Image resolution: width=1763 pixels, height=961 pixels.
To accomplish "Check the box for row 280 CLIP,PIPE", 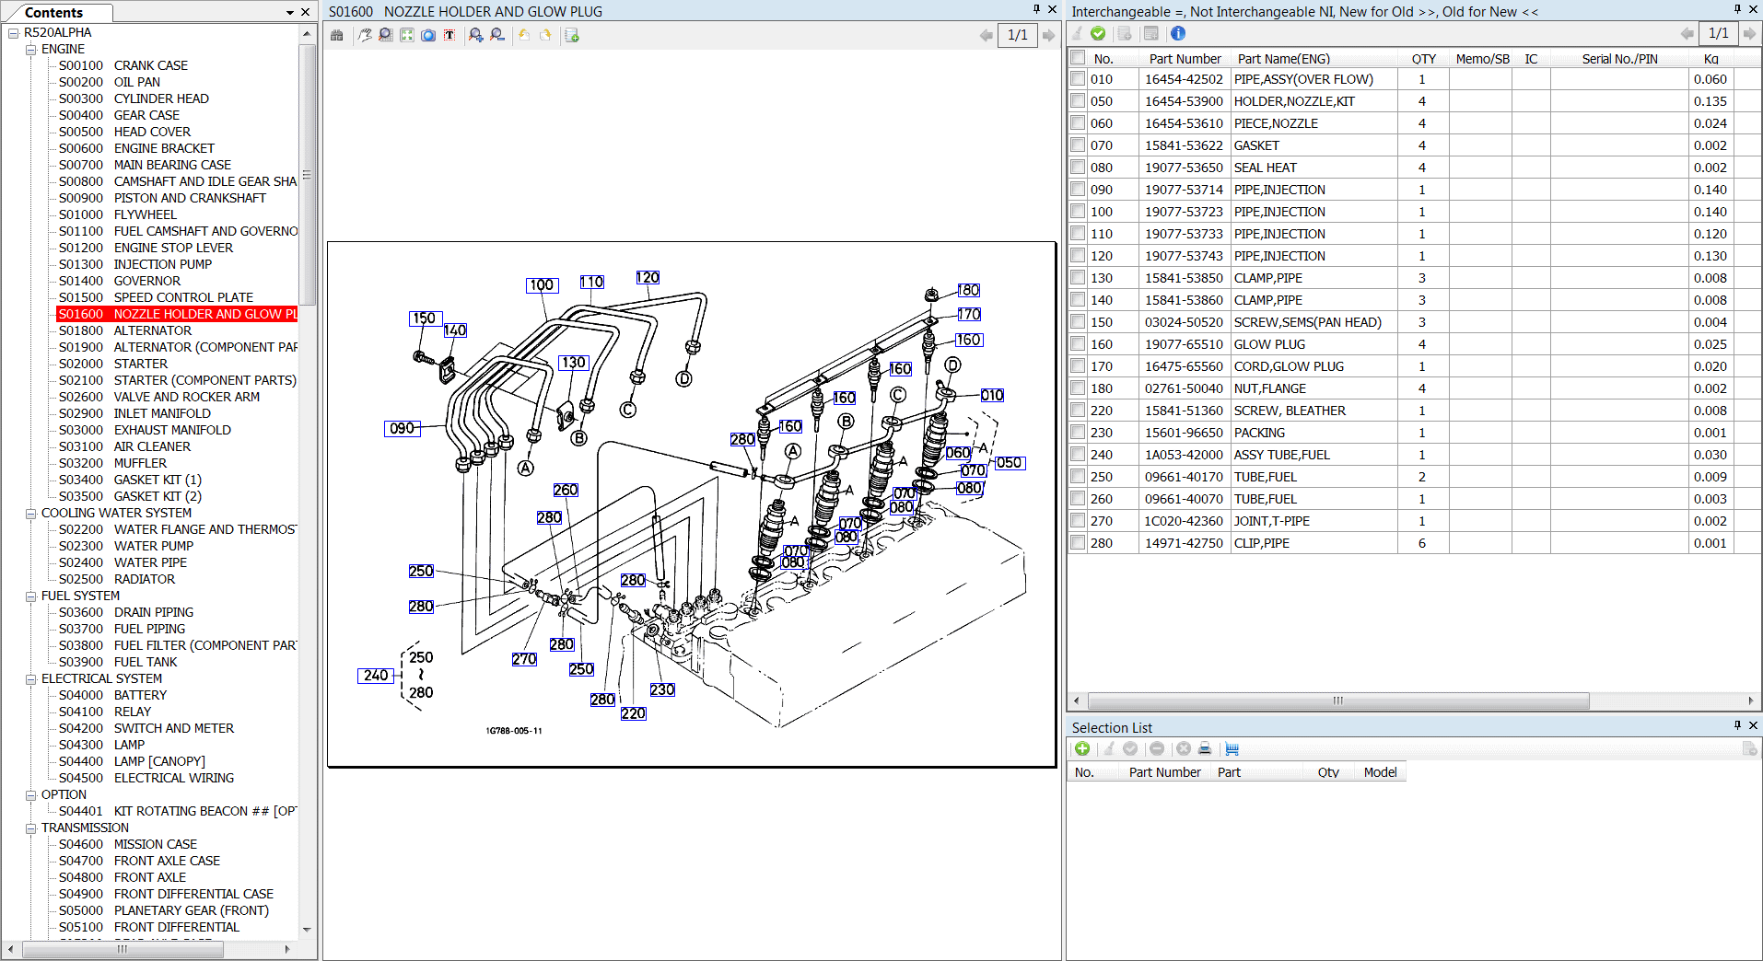I will click(x=1078, y=543).
